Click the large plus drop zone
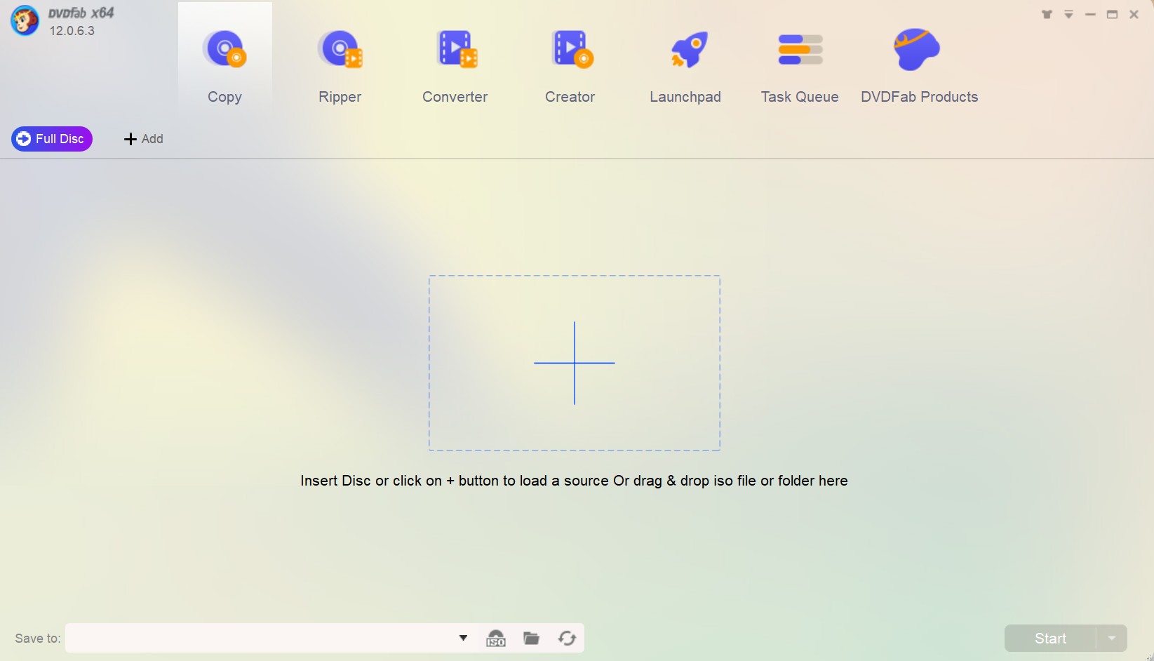1154x661 pixels. point(575,363)
